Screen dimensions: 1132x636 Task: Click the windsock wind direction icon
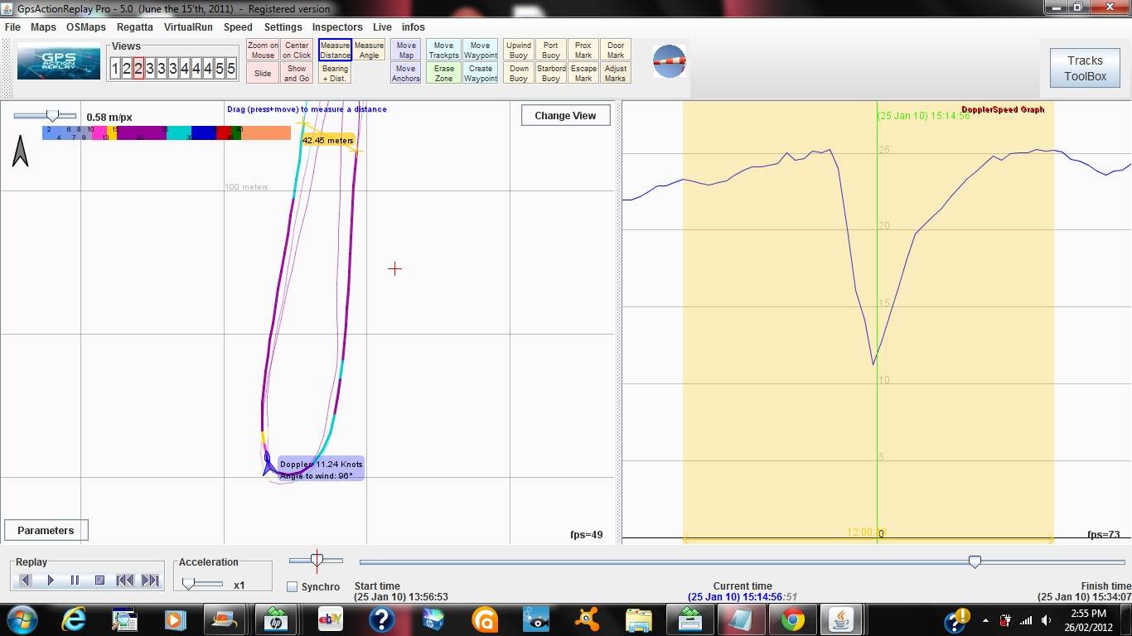[669, 62]
